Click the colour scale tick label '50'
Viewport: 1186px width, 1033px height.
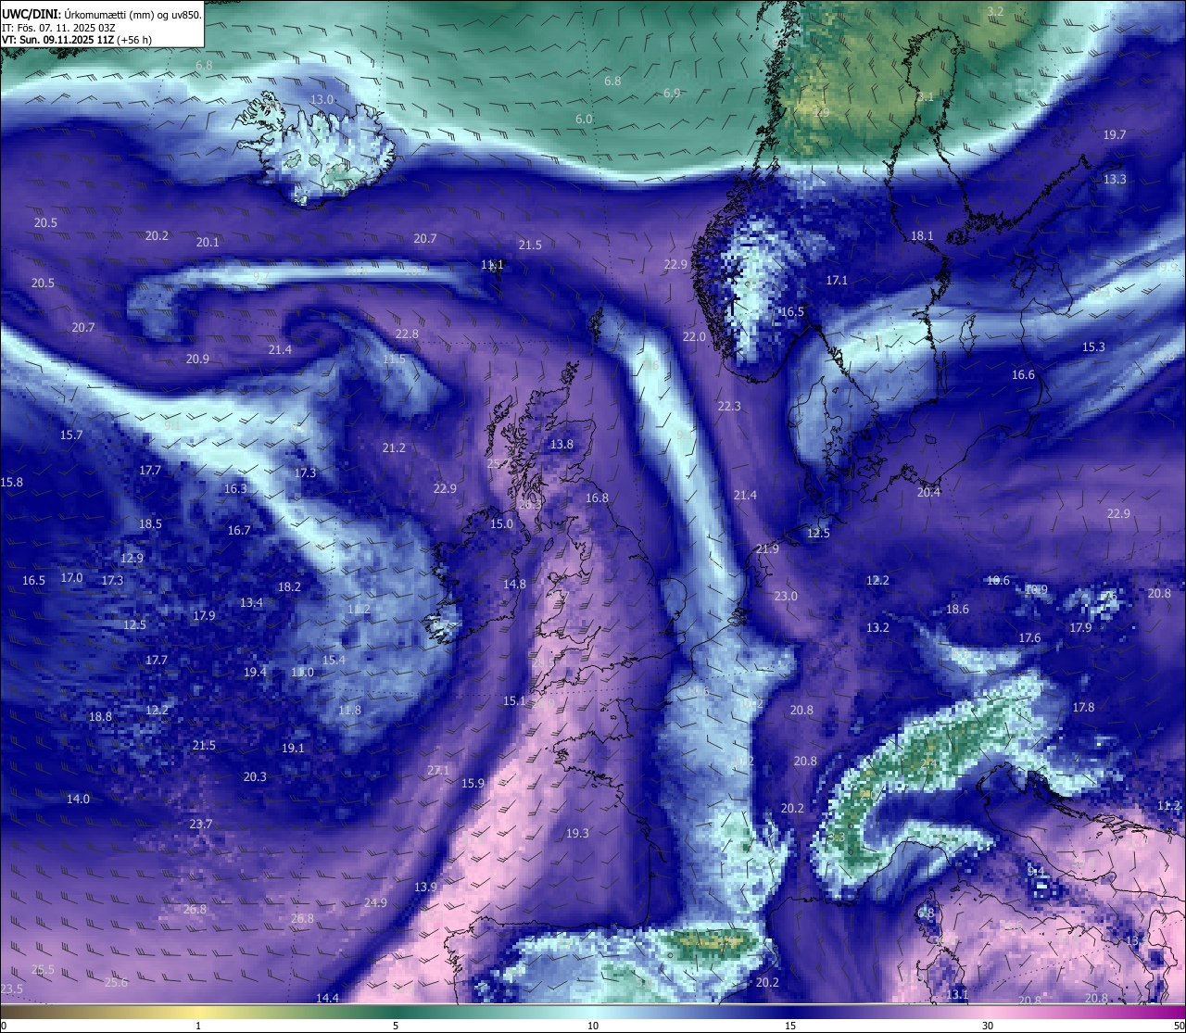[x=1179, y=1026]
